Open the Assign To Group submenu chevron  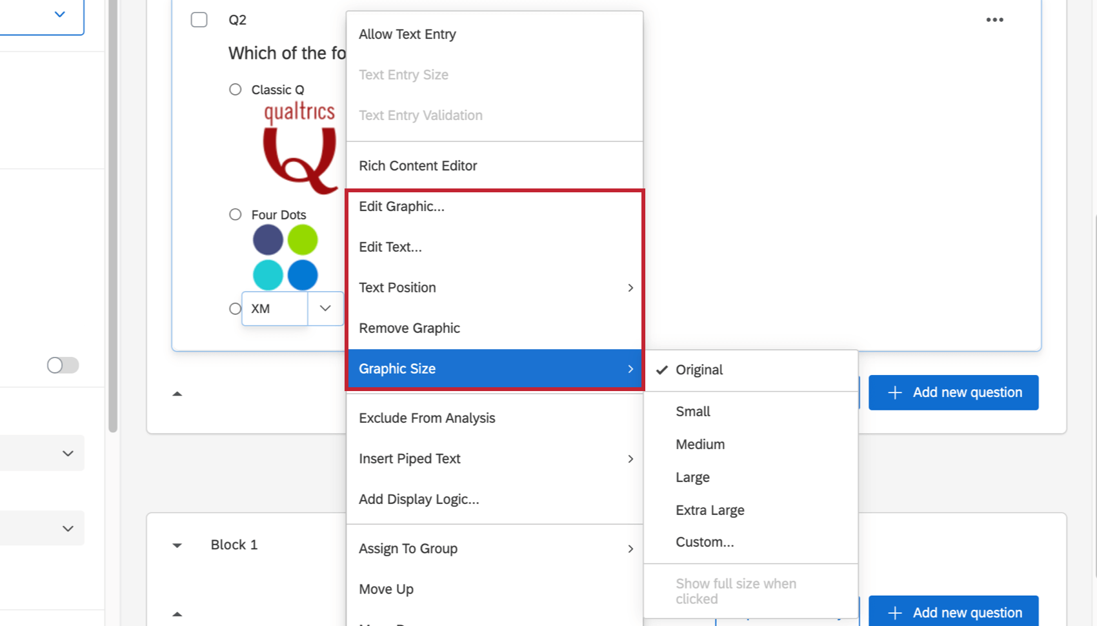(x=630, y=549)
